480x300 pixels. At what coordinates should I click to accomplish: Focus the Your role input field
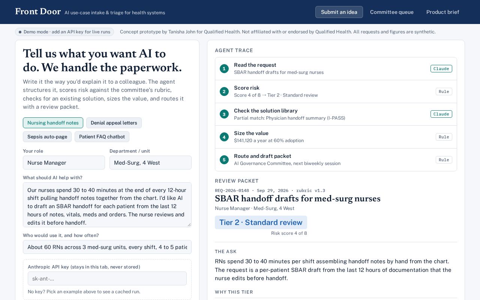64,163
